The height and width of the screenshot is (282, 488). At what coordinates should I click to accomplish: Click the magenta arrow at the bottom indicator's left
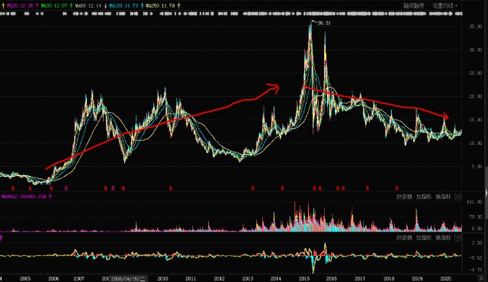[x=2, y=238]
